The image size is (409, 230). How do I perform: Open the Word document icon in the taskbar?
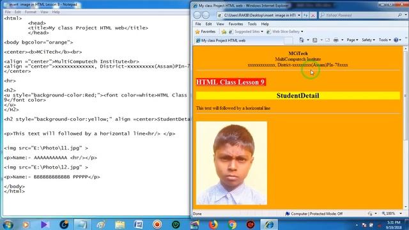coord(139,224)
